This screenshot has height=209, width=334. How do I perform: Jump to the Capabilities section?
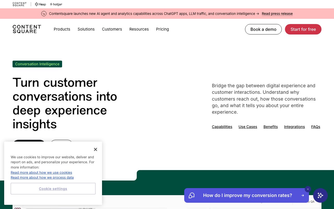tap(222, 127)
